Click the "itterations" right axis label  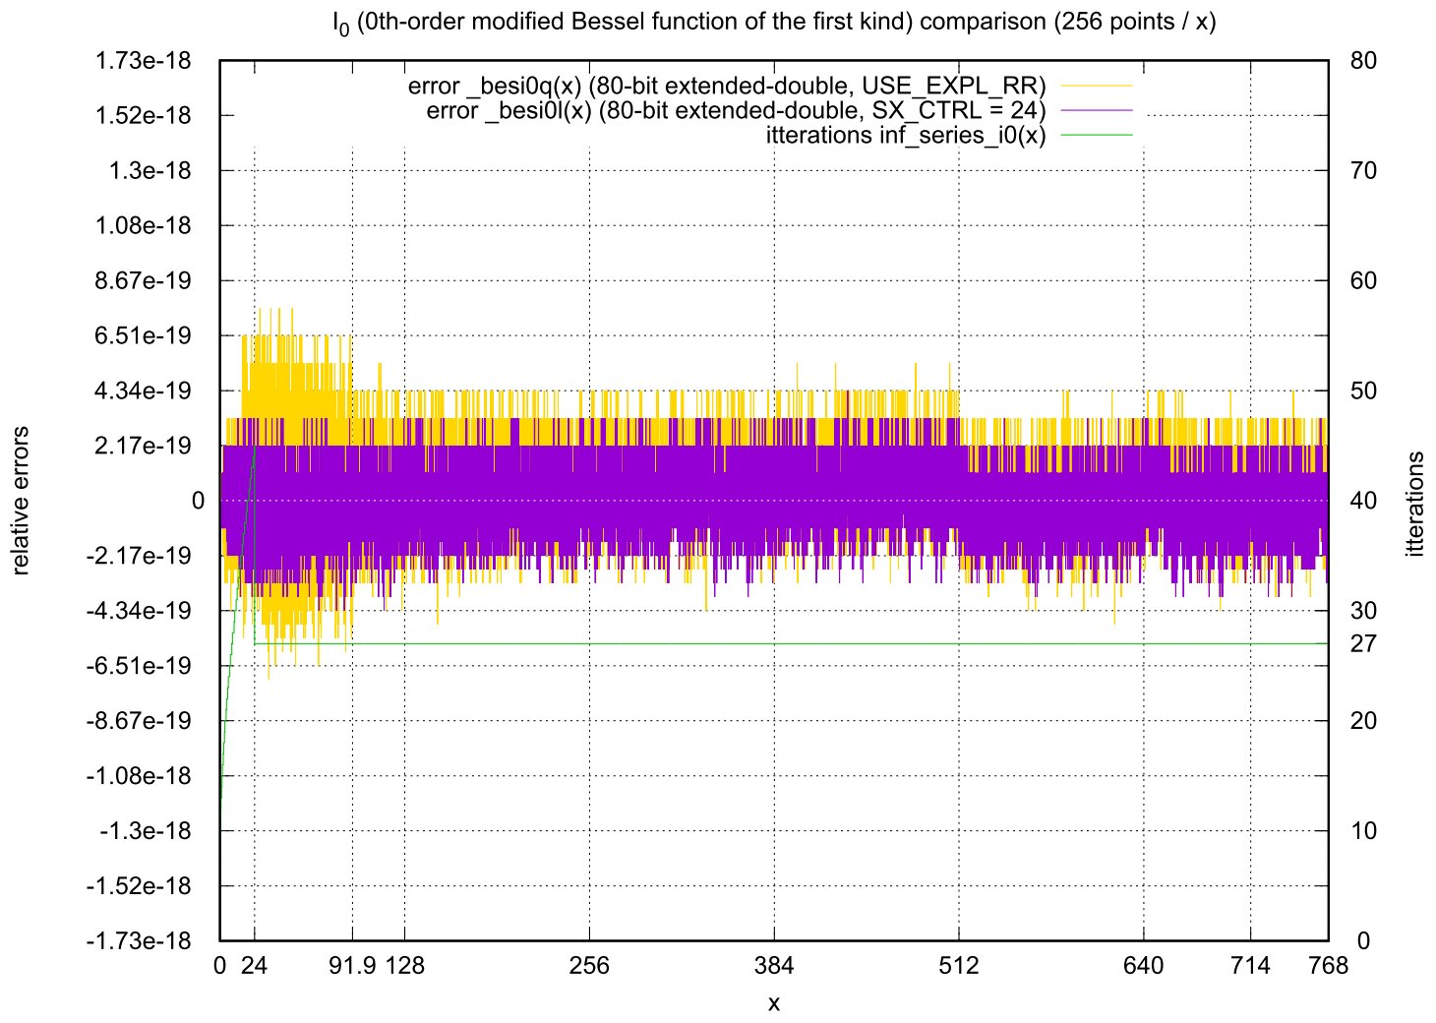pyautogui.click(x=1415, y=504)
